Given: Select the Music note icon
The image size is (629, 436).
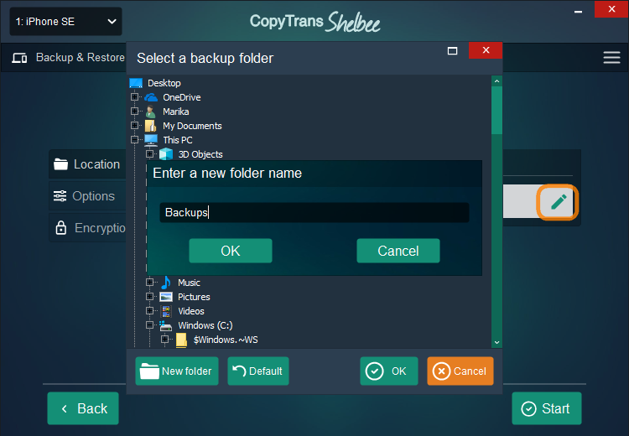Looking at the screenshot, I should pyautogui.click(x=166, y=283).
